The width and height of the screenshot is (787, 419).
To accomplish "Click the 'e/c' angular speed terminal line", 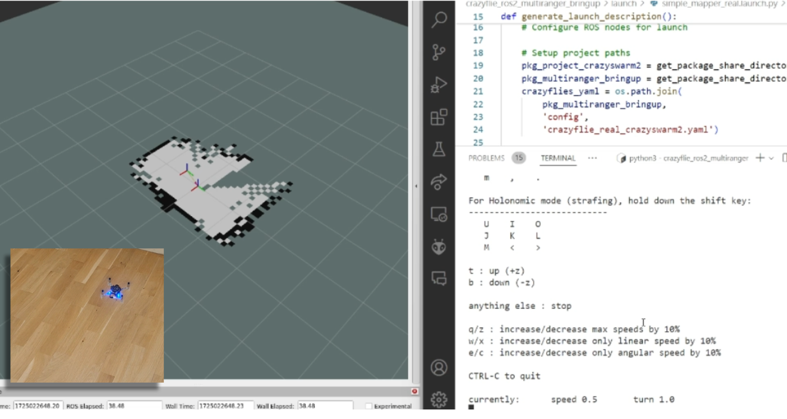I will tap(595, 353).
